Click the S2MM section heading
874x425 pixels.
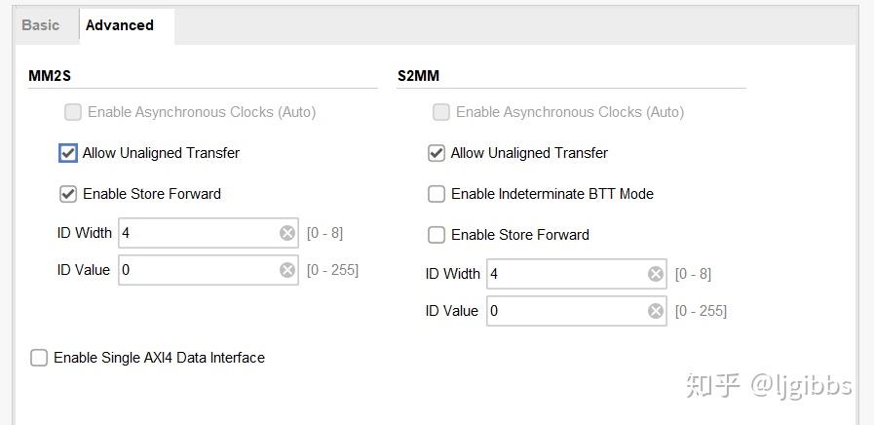coord(420,75)
